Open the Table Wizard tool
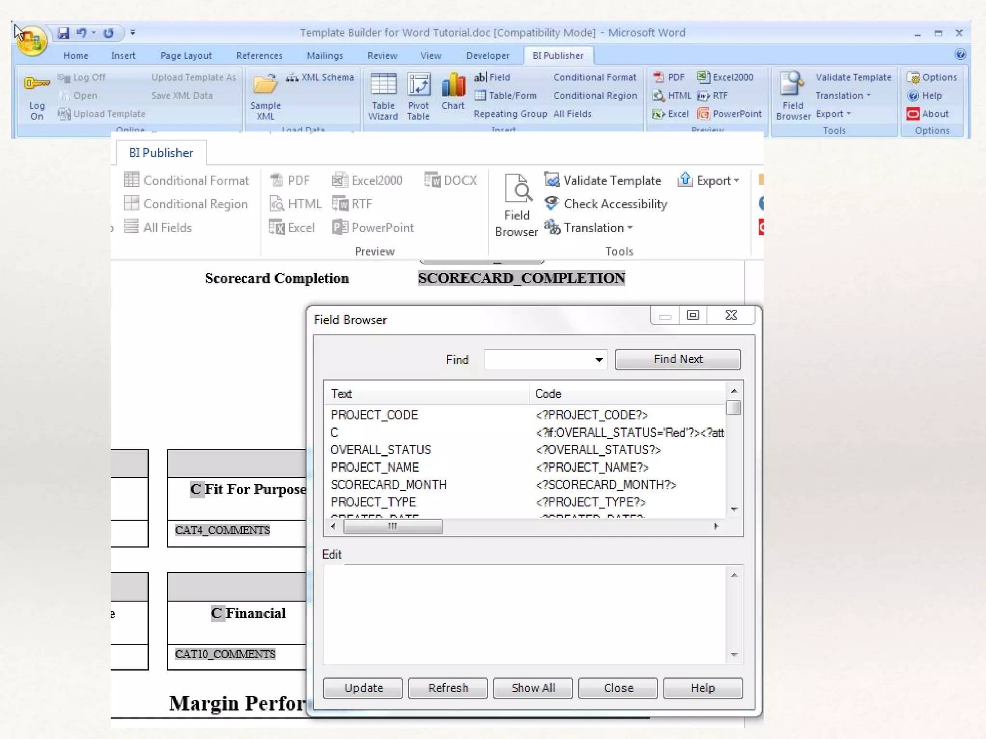Screen dimensions: 986x739 (383, 96)
